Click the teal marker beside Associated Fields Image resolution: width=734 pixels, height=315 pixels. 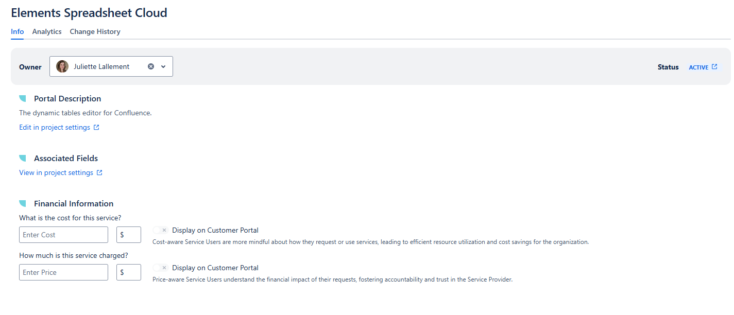(x=23, y=159)
